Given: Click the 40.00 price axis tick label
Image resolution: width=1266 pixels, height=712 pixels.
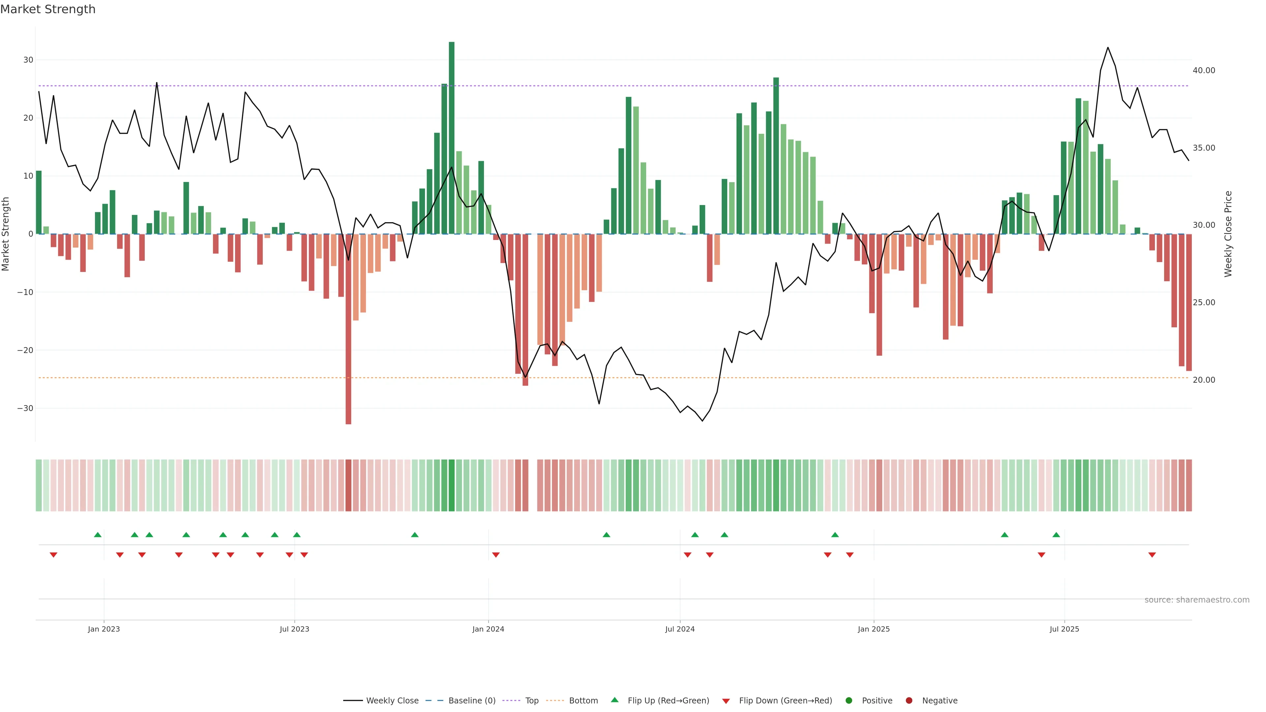Looking at the screenshot, I should coord(1204,71).
